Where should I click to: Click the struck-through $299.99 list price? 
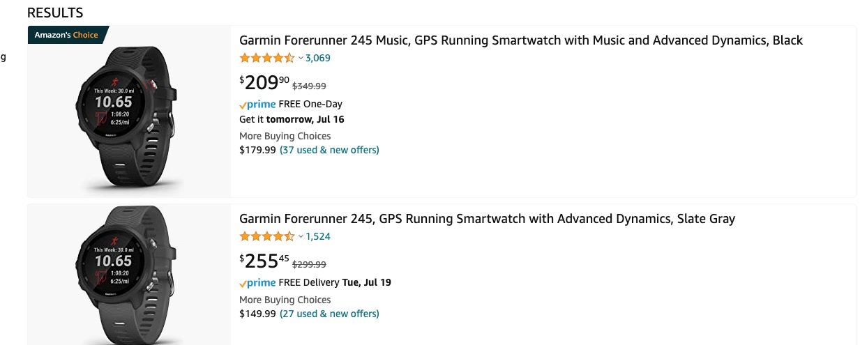(x=309, y=264)
